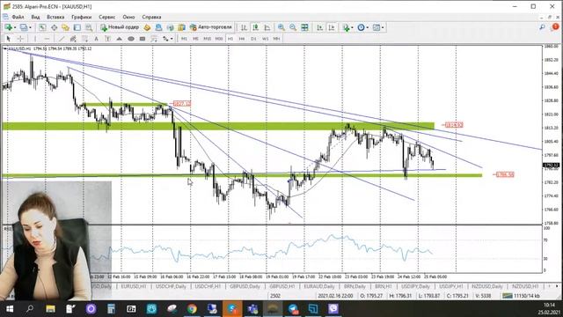This screenshot has width=563, height=317.
Task: Switch to EURAUD,Daily chart tab
Action: pos(318,286)
